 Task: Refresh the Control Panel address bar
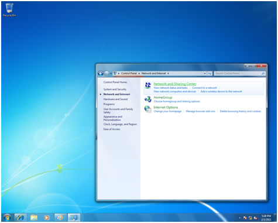pos(210,73)
